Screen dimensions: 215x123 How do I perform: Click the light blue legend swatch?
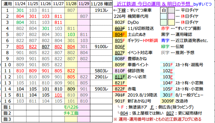[x=164, y=16]
